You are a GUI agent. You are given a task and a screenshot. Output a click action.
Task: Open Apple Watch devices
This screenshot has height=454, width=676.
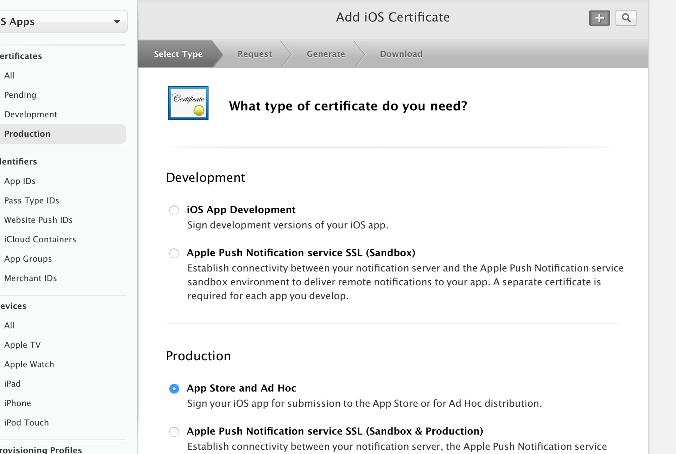29,364
